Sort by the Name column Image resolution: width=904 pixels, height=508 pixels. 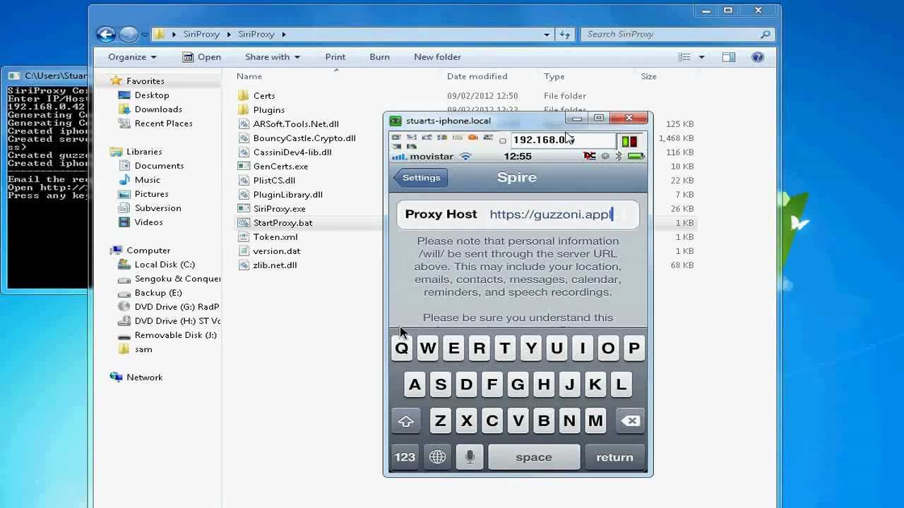249,76
